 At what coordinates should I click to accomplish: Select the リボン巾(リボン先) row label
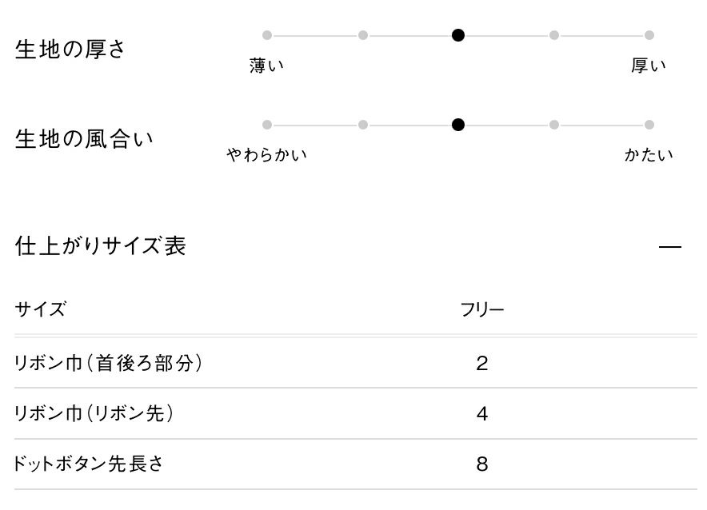(x=94, y=414)
